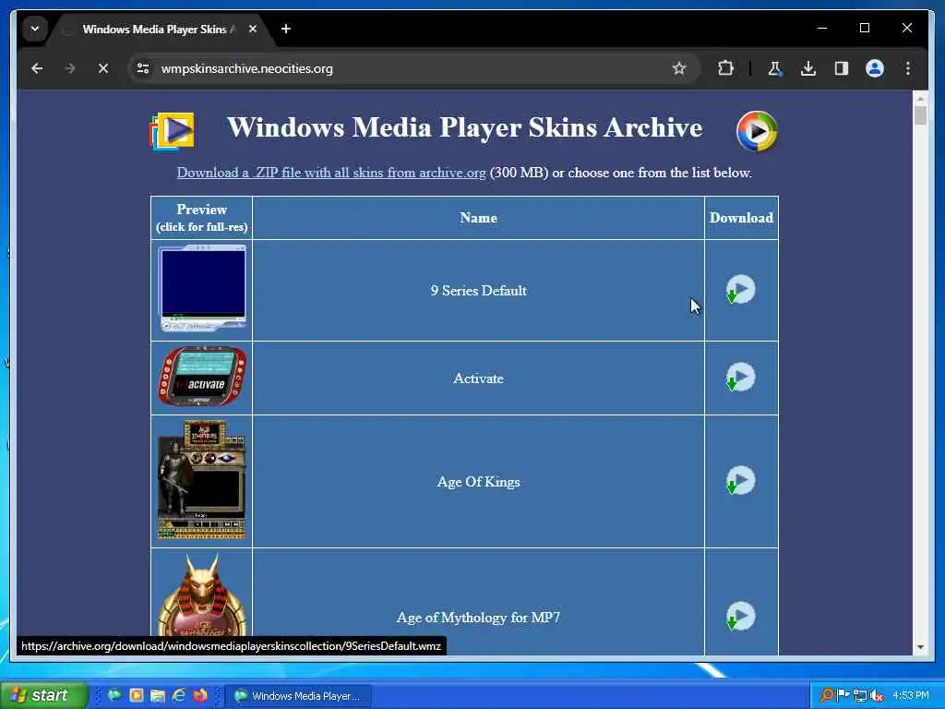This screenshot has width=945, height=709.
Task: Maximize the browser window
Action: [864, 28]
